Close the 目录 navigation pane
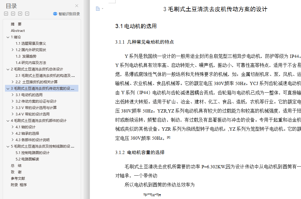This screenshot has width=301, height=199. tap(77, 6)
